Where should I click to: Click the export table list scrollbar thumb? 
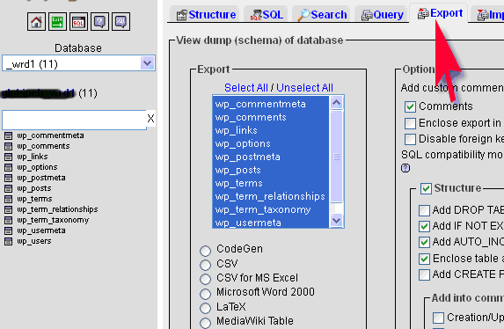tap(337, 157)
